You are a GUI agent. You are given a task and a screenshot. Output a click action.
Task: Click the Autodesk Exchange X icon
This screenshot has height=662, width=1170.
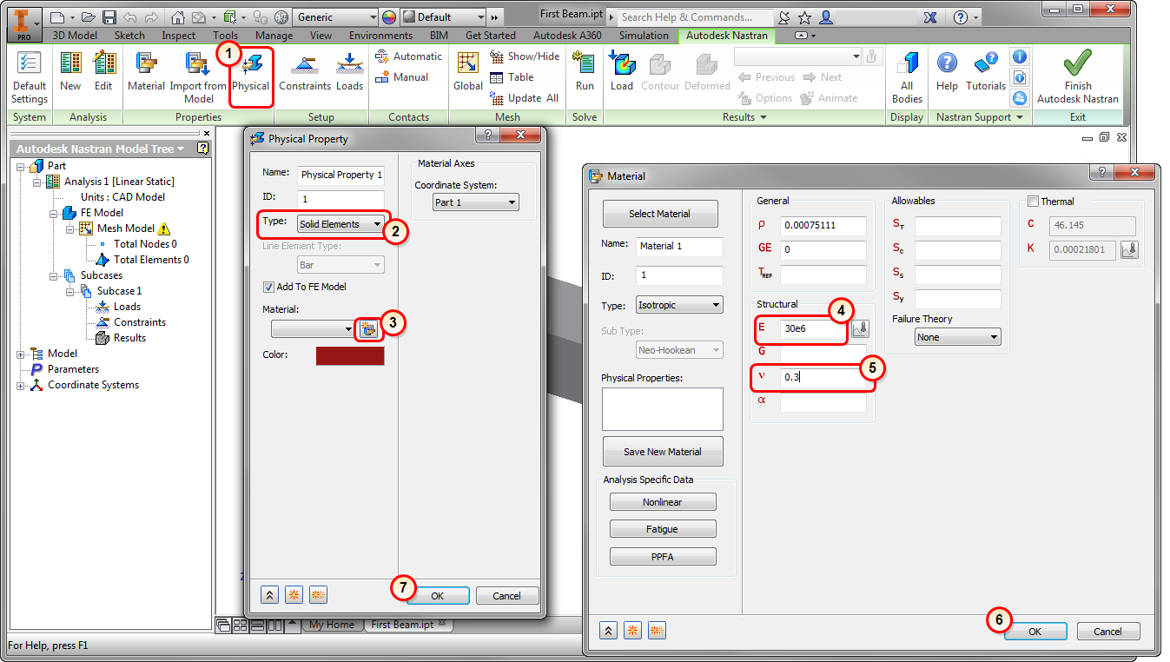[930, 17]
